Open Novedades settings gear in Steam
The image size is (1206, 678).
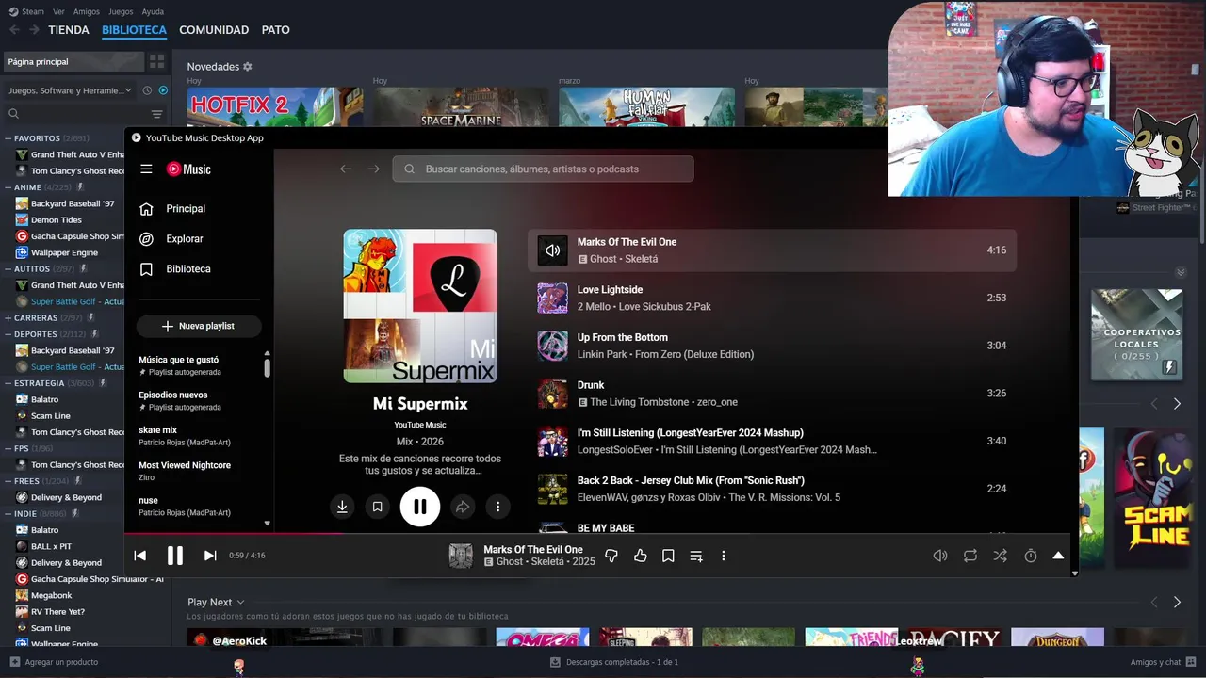pyautogui.click(x=248, y=67)
